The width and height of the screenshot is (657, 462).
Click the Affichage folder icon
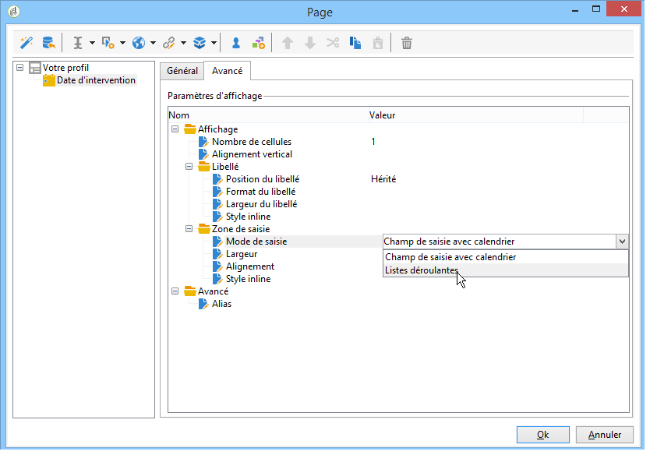coord(190,129)
